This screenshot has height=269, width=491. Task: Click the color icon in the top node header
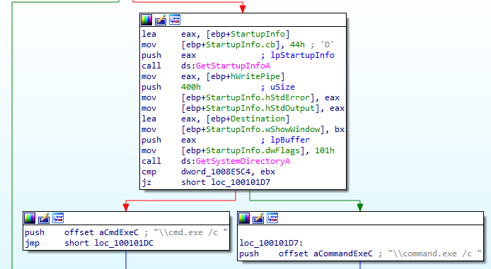tap(146, 20)
